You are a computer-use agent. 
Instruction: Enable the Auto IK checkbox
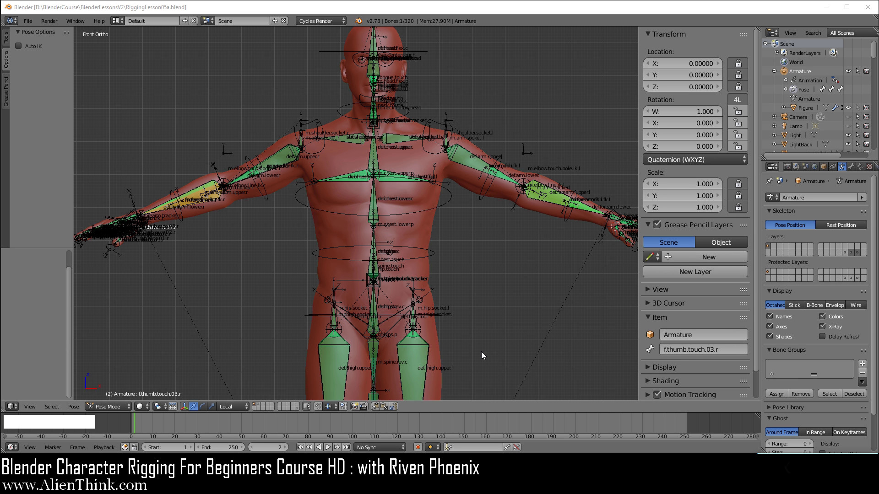coord(19,46)
